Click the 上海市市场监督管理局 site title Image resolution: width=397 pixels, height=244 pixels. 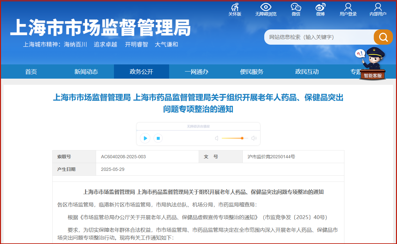click(x=100, y=28)
